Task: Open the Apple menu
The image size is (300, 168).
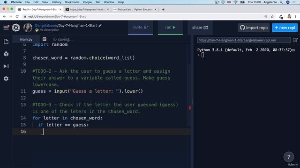Action: pyautogui.click(x=5, y=2)
